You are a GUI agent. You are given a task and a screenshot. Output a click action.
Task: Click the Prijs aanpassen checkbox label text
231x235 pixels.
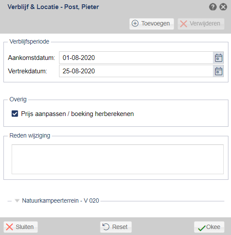click(77, 114)
